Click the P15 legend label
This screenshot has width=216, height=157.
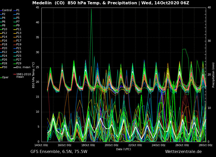click(x=19, y=37)
